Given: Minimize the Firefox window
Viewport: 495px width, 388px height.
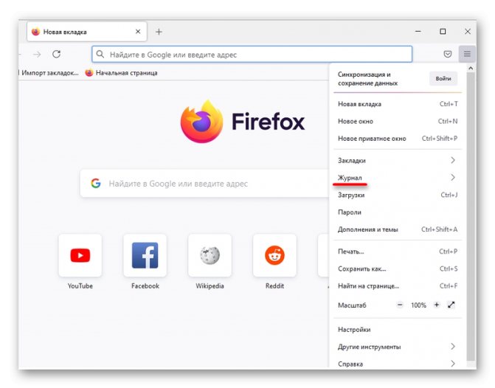Looking at the screenshot, I should (x=418, y=31).
